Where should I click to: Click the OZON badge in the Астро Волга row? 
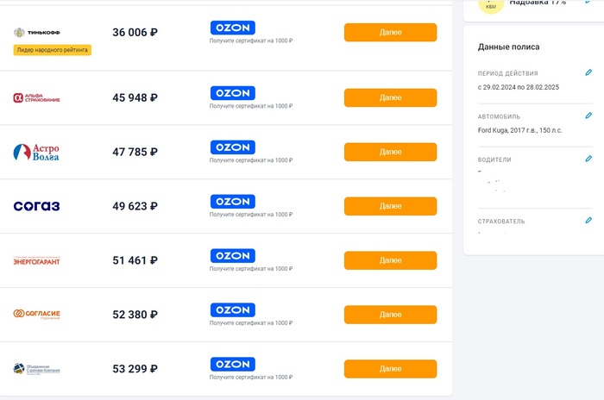[233, 147]
